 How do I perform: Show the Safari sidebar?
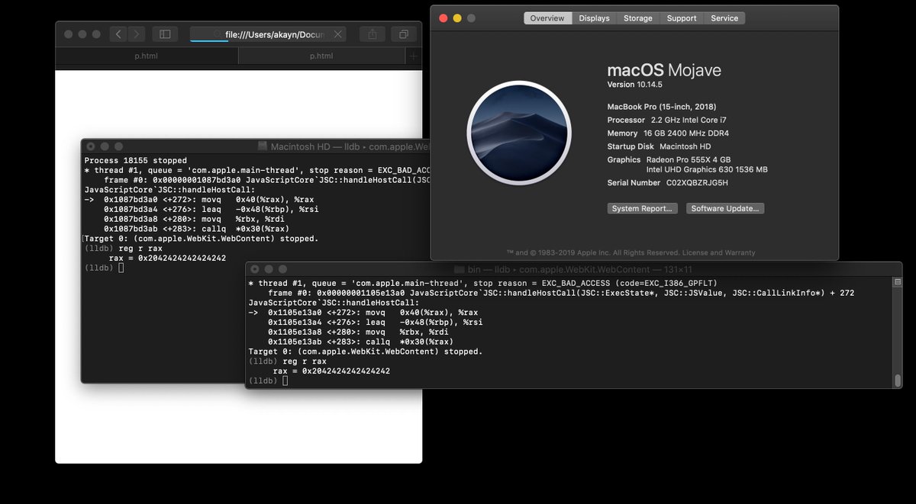tap(163, 34)
